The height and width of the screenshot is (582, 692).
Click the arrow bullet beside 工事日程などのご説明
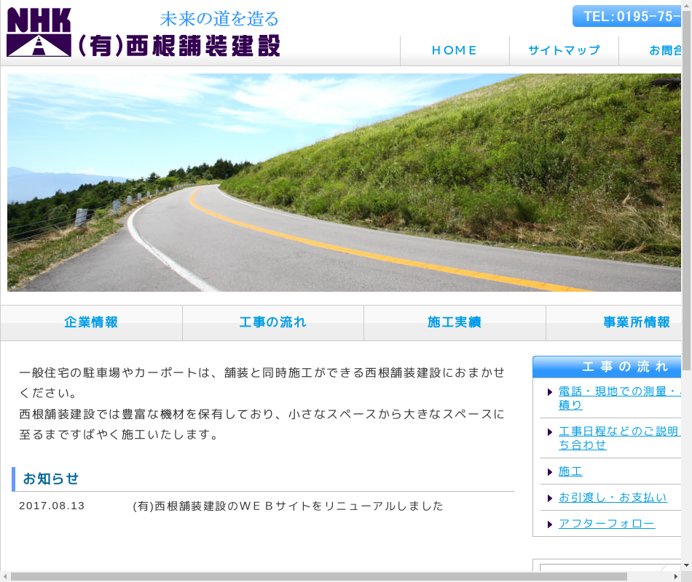click(x=550, y=432)
